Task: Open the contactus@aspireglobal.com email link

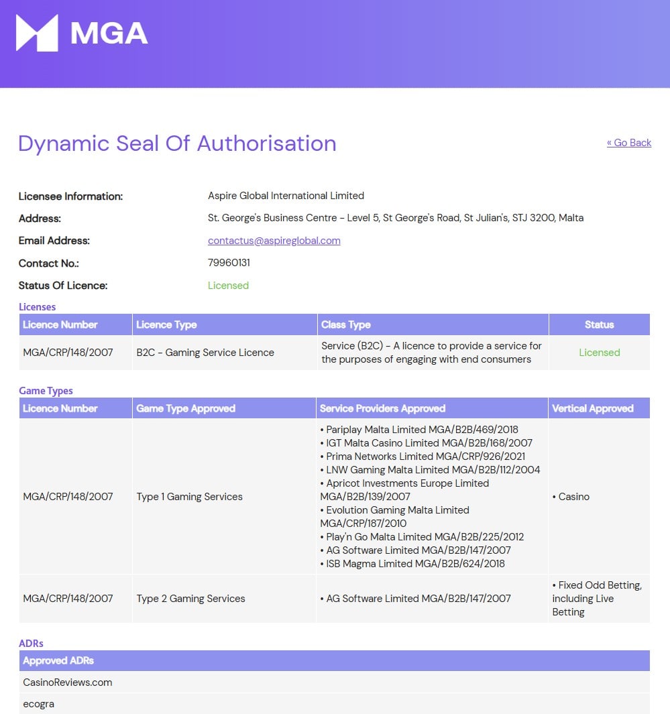Action: coord(274,241)
